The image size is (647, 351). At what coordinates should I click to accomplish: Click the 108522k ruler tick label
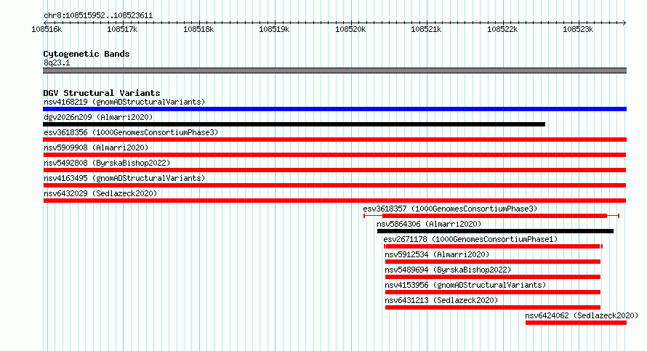coord(502,29)
